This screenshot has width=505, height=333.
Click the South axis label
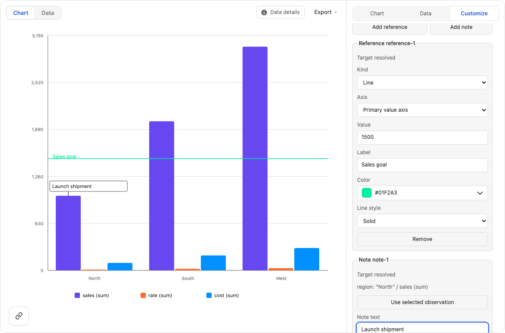pos(188,278)
